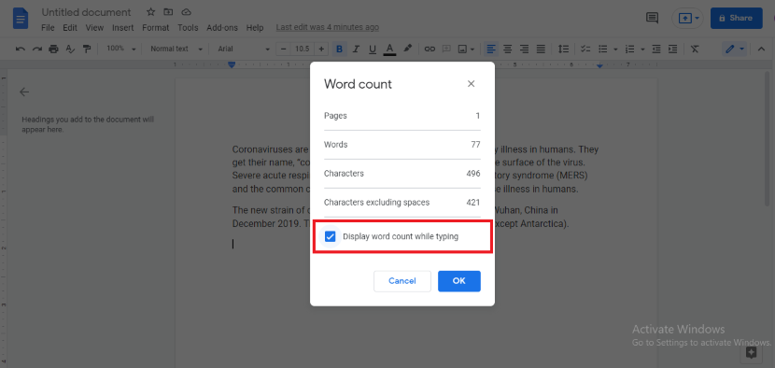Image resolution: width=775 pixels, height=368 pixels.
Task: Open the File menu
Action: pyautogui.click(x=48, y=28)
